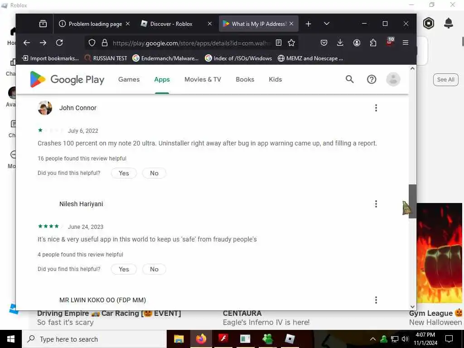Click John Connor's profile picture
Screen dimensions: 464x348
pos(45,108)
